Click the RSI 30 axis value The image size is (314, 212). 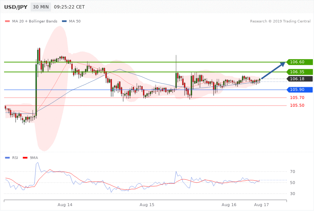pos(292,194)
